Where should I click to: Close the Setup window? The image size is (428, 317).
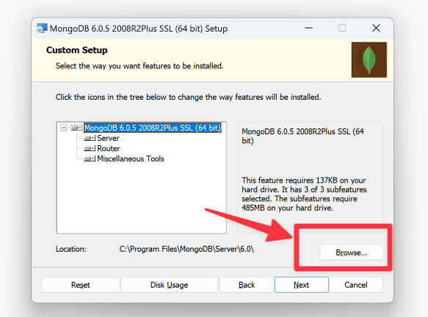tap(376, 28)
